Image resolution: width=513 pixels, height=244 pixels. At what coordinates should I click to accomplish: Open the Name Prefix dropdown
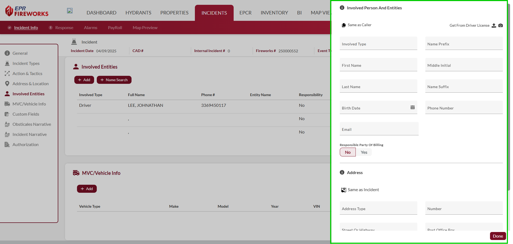point(464,44)
